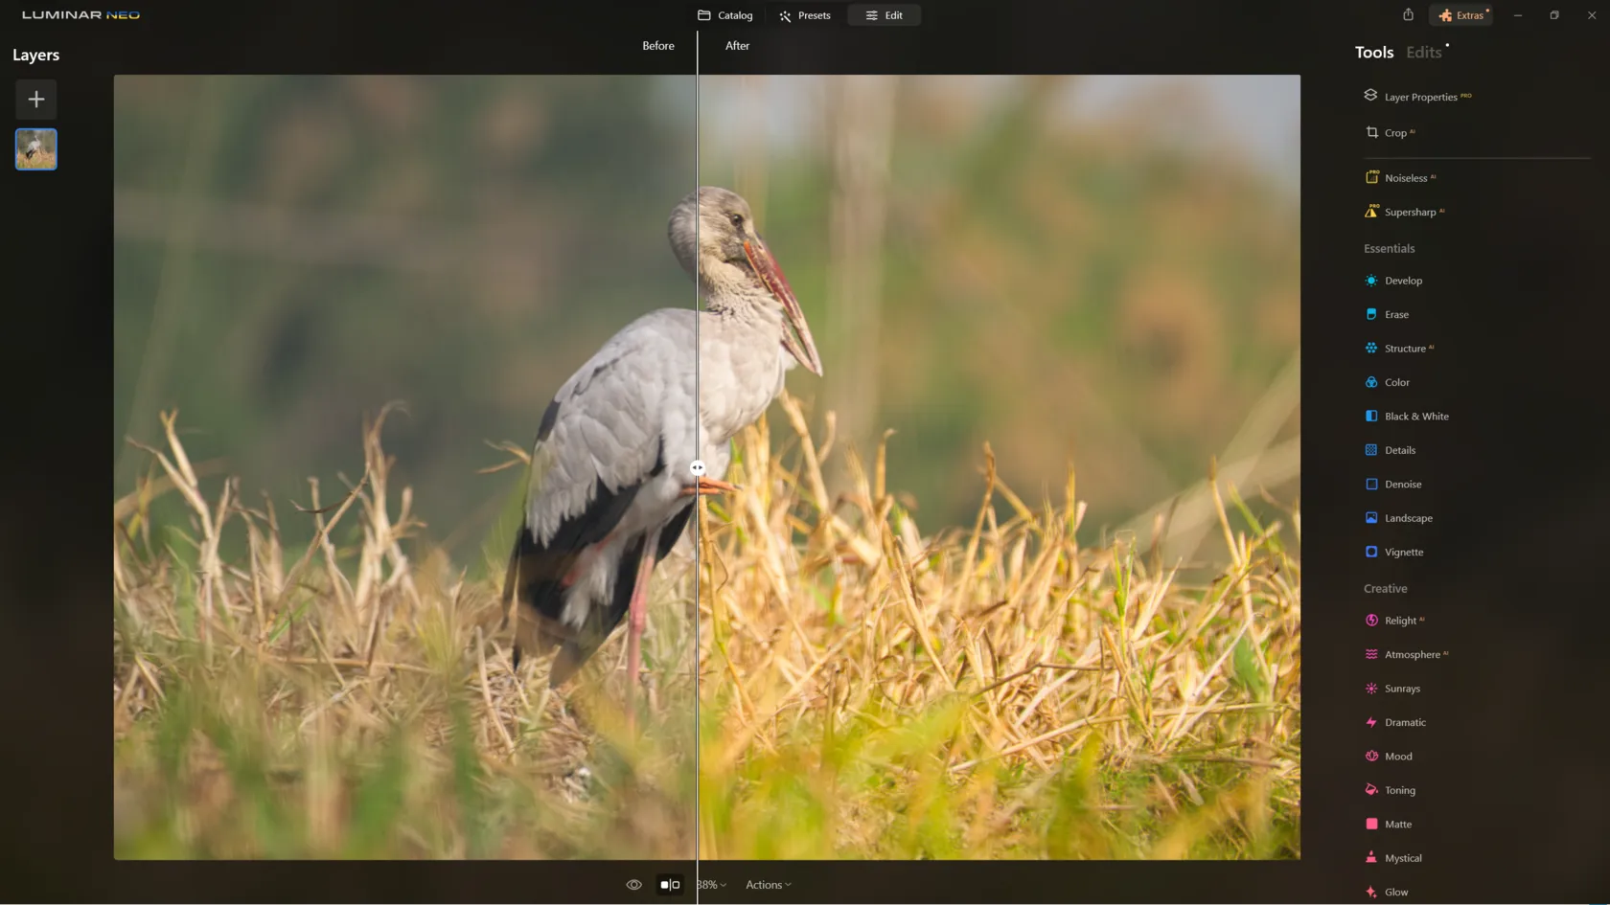Open the Relight AI tool
The image size is (1610, 905).
pyautogui.click(x=1399, y=621)
